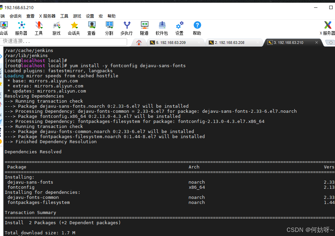
Task: Open the 帮助 menu in menu bar
Action: [x=111, y=16]
